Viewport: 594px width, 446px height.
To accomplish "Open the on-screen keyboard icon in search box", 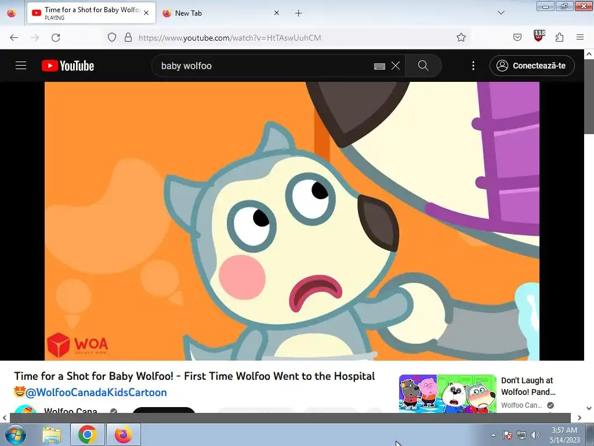I will click(x=379, y=66).
